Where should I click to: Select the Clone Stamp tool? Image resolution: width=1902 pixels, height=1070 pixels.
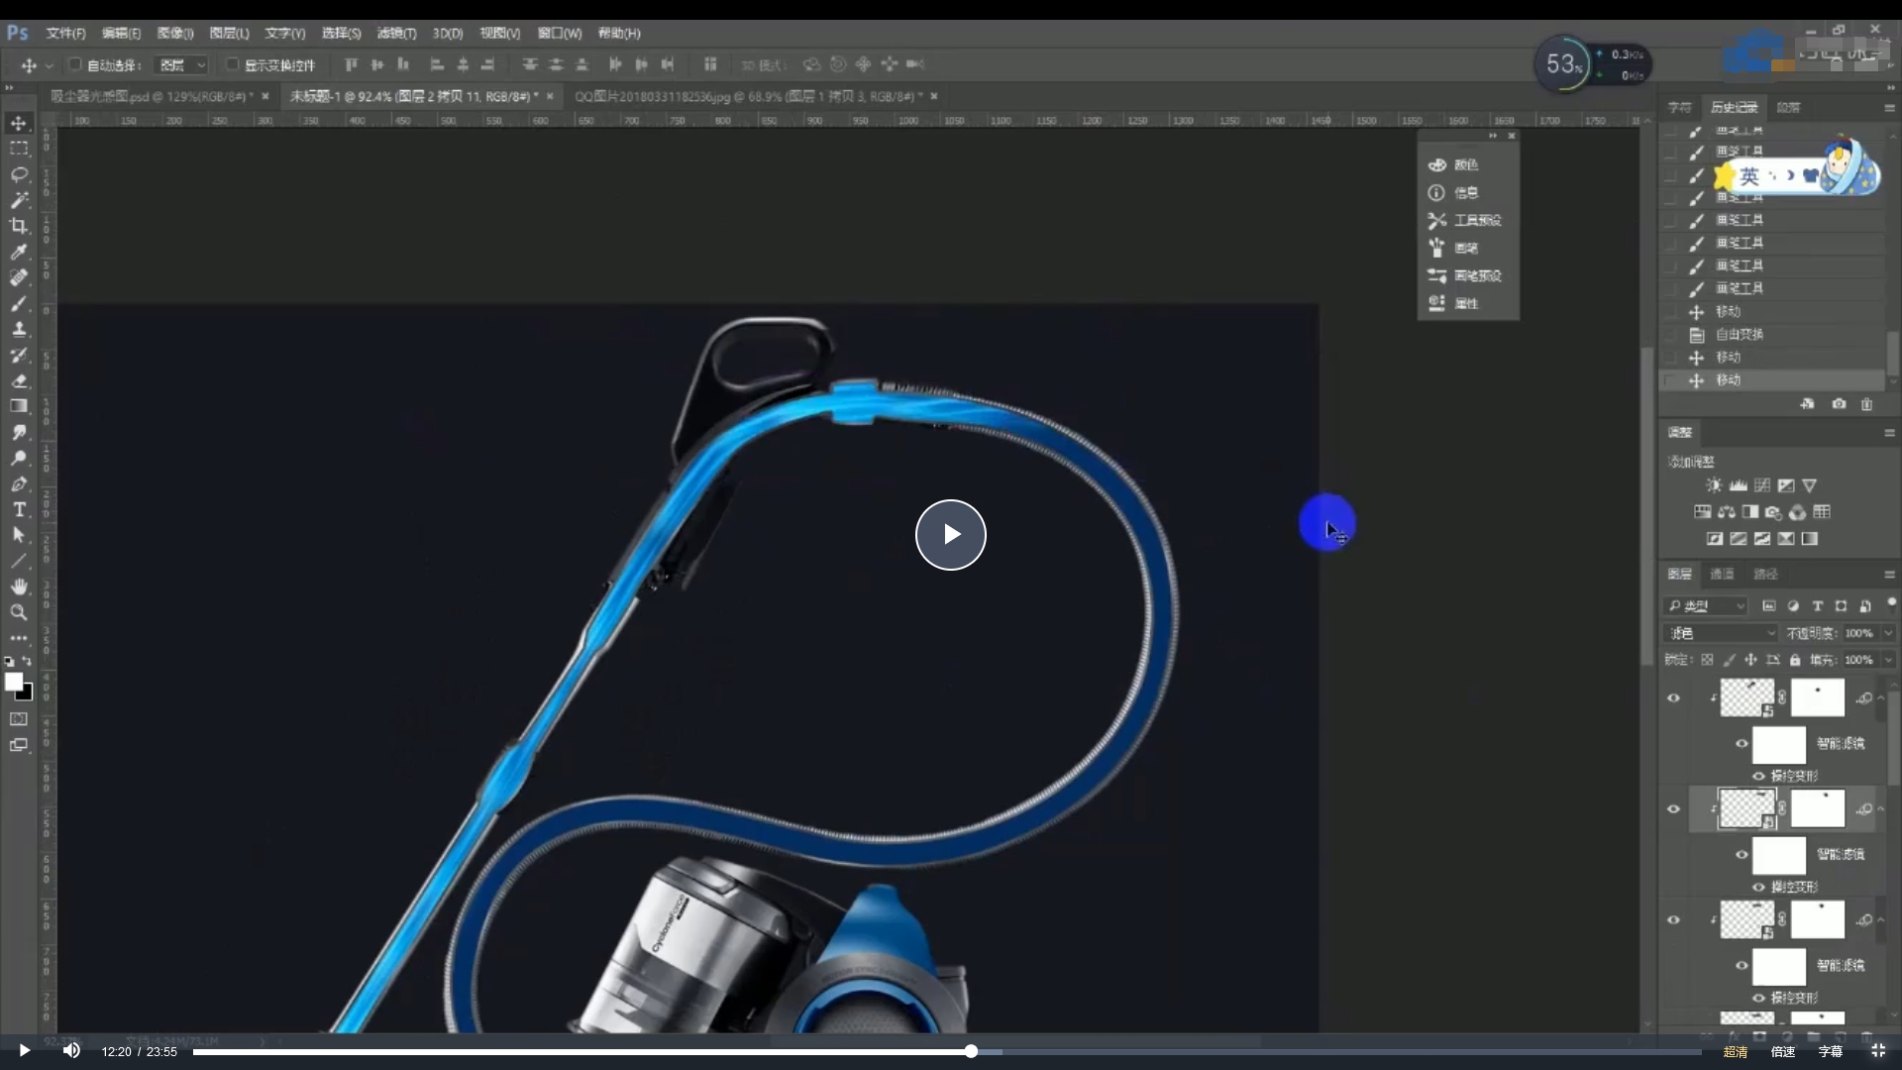point(19,329)
